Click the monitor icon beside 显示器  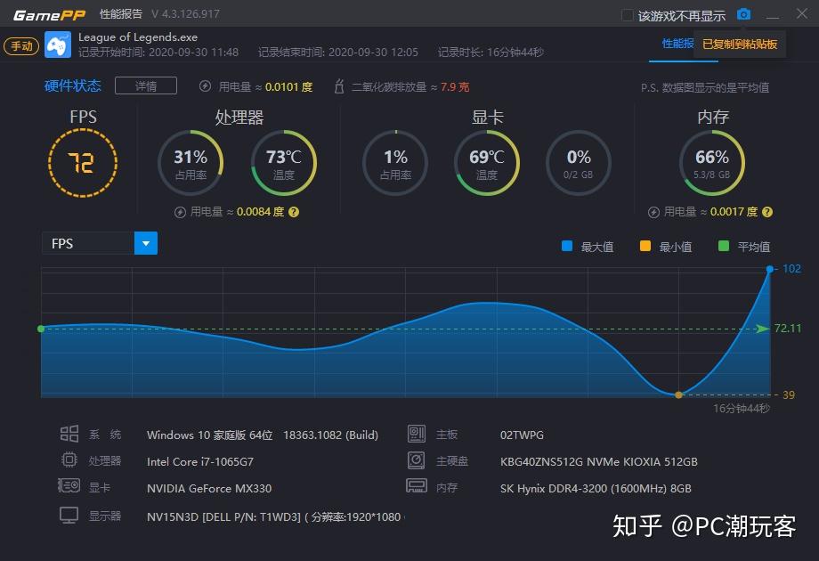69,515
